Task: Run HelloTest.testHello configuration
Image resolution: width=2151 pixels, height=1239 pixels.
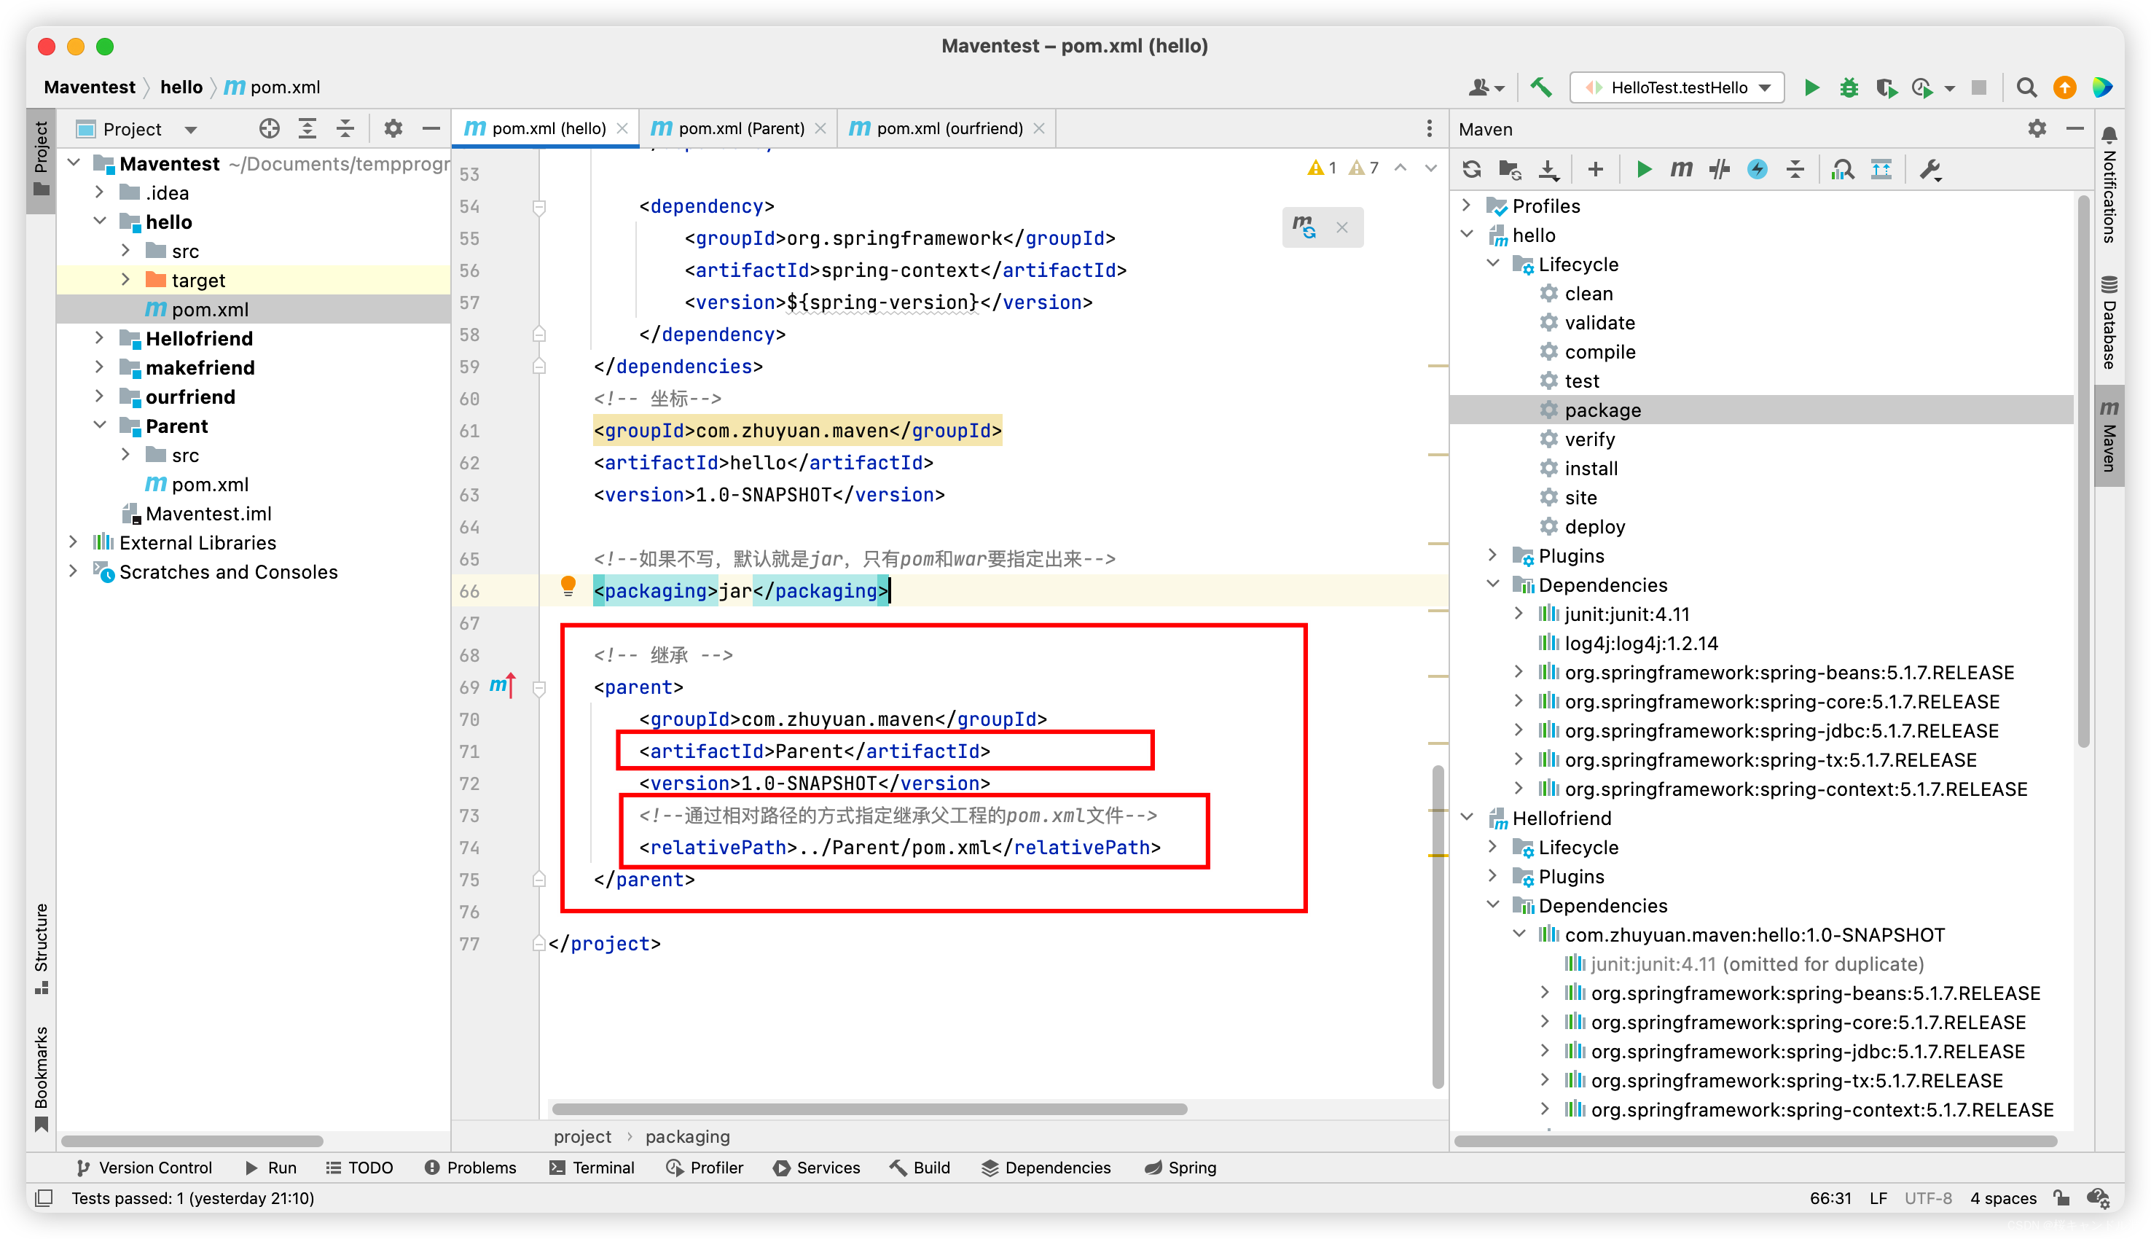Action: click(x=1811, y=87)
